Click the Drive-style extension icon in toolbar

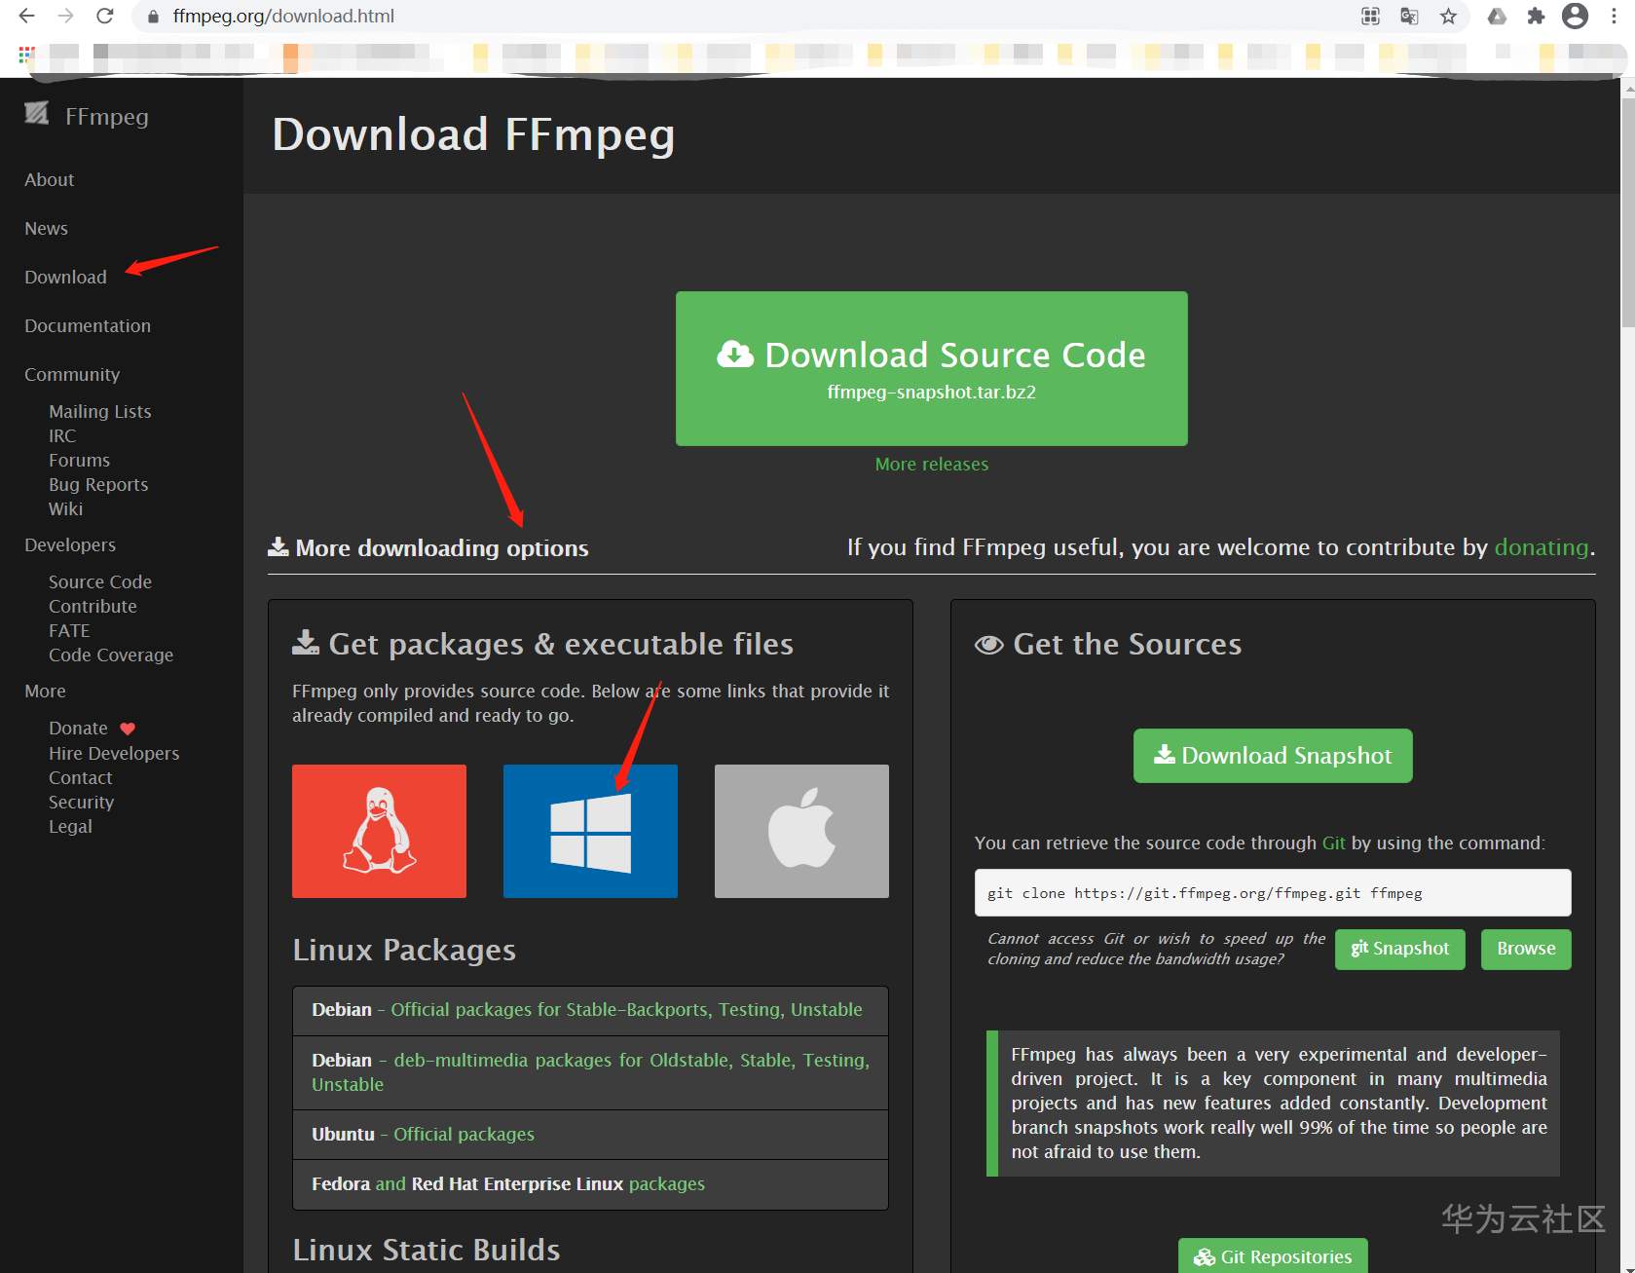[x=1498, y=16]
